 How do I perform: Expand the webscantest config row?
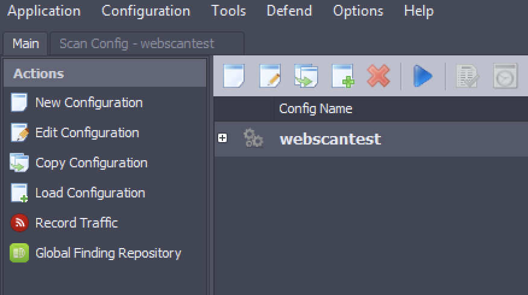[x=222, y=138]
